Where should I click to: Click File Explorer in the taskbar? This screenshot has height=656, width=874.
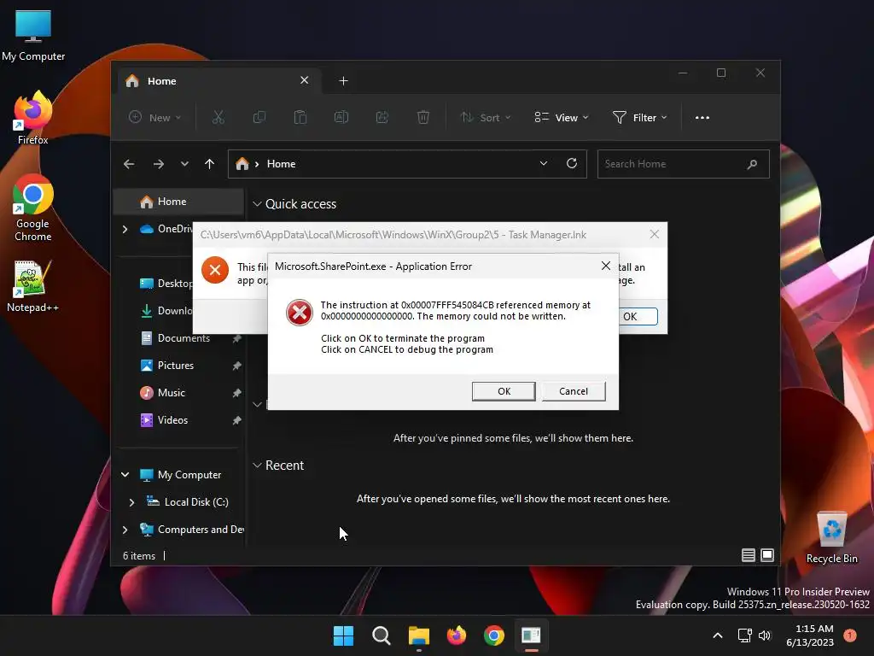pyautogui.click(x=418, y=635)
